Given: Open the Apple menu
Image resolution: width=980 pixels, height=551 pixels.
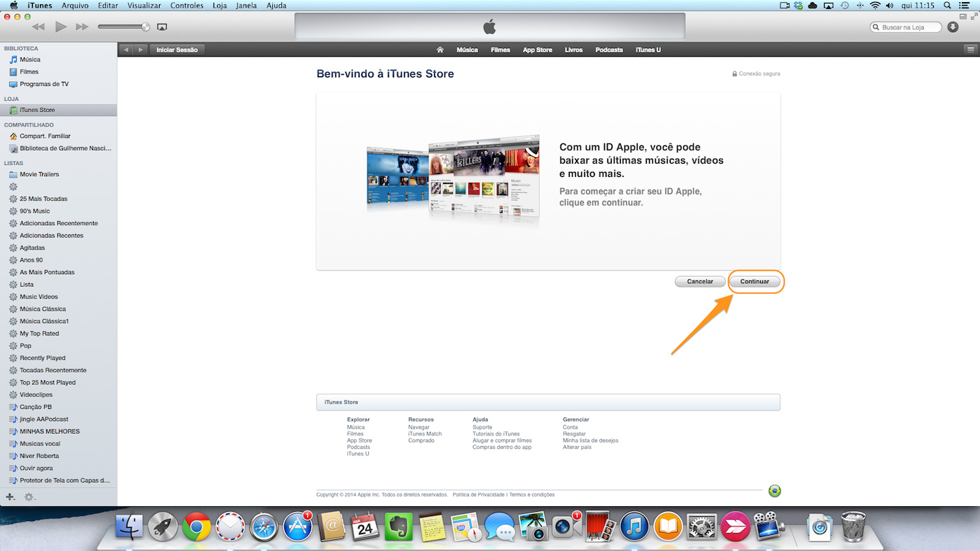Looking at the screenshot, I should [x=13, y=6].
